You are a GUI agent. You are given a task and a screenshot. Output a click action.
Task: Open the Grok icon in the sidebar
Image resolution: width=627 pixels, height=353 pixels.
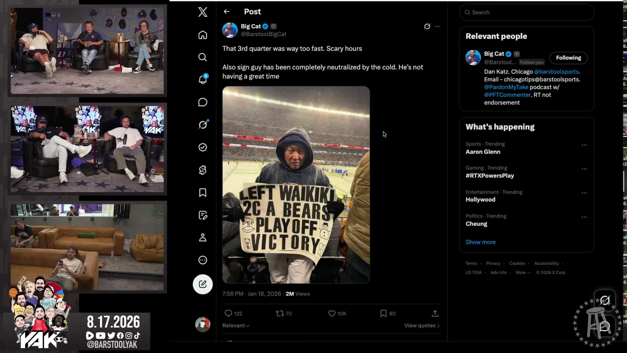pos(202,125)
